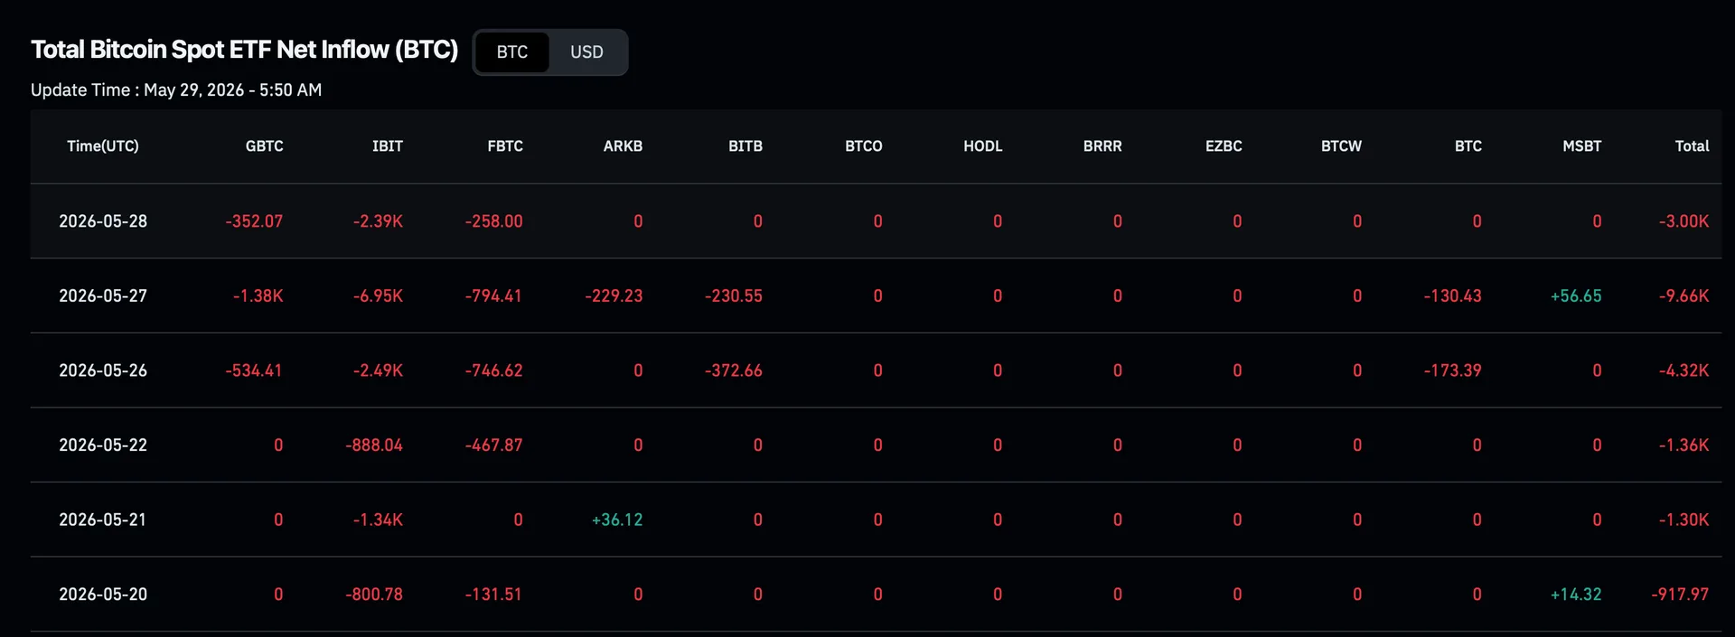Click the GBTC column header
The height and width of the screenshot is (637, 1735).
pyautogui.click(x=265, y=146)
